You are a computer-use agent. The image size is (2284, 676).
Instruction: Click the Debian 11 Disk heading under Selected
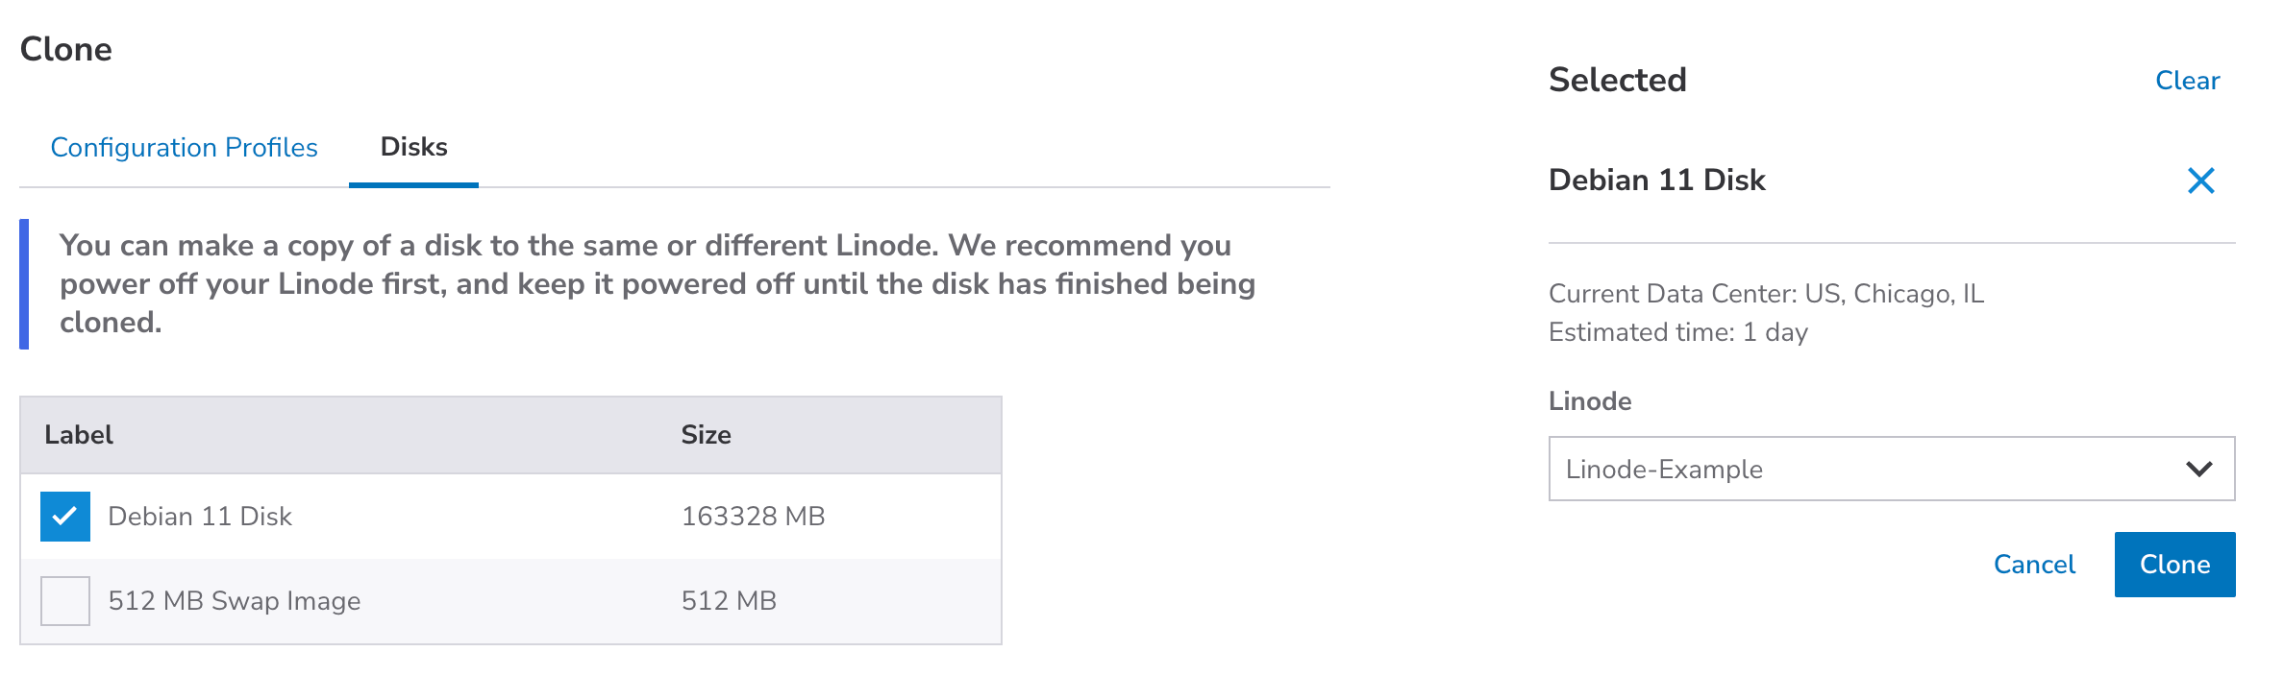point(1656,181)
